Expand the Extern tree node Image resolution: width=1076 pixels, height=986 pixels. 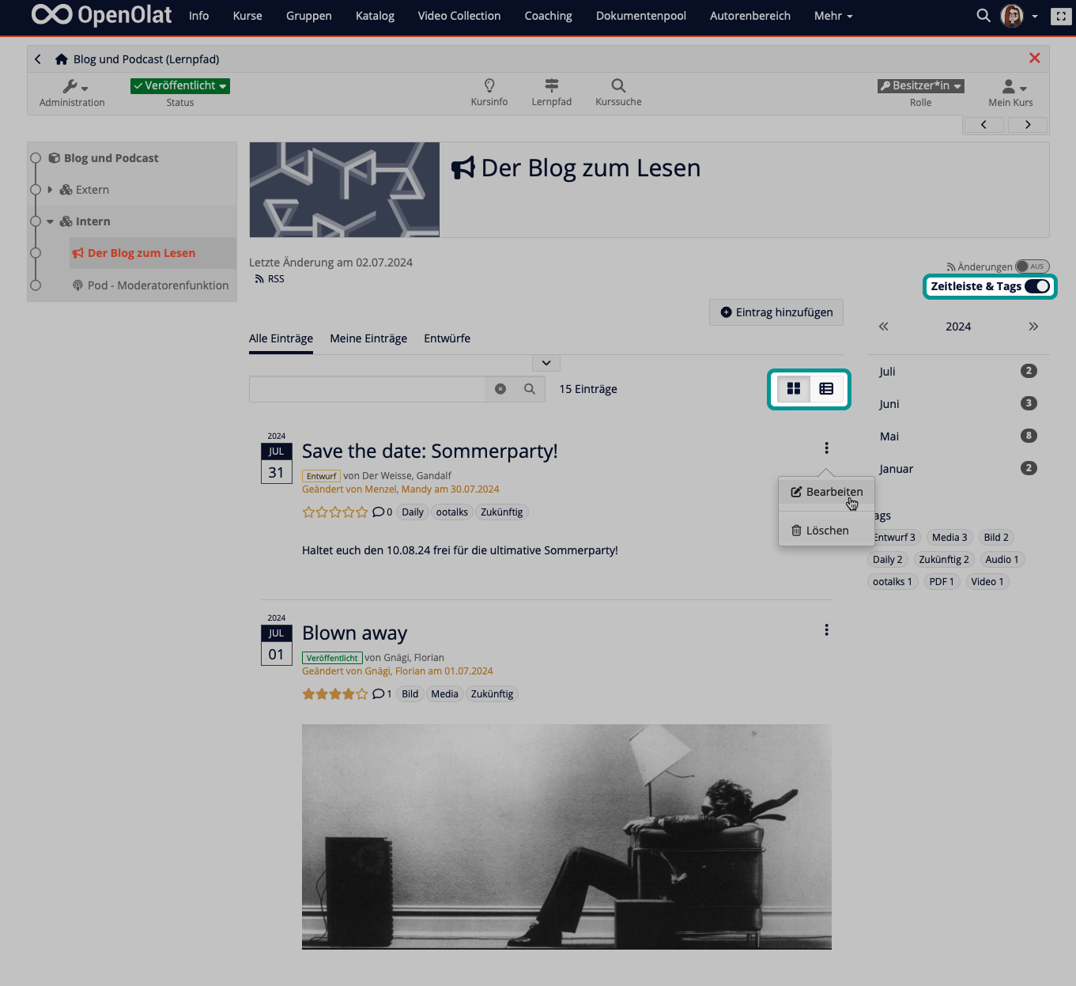tap(50, 190)
